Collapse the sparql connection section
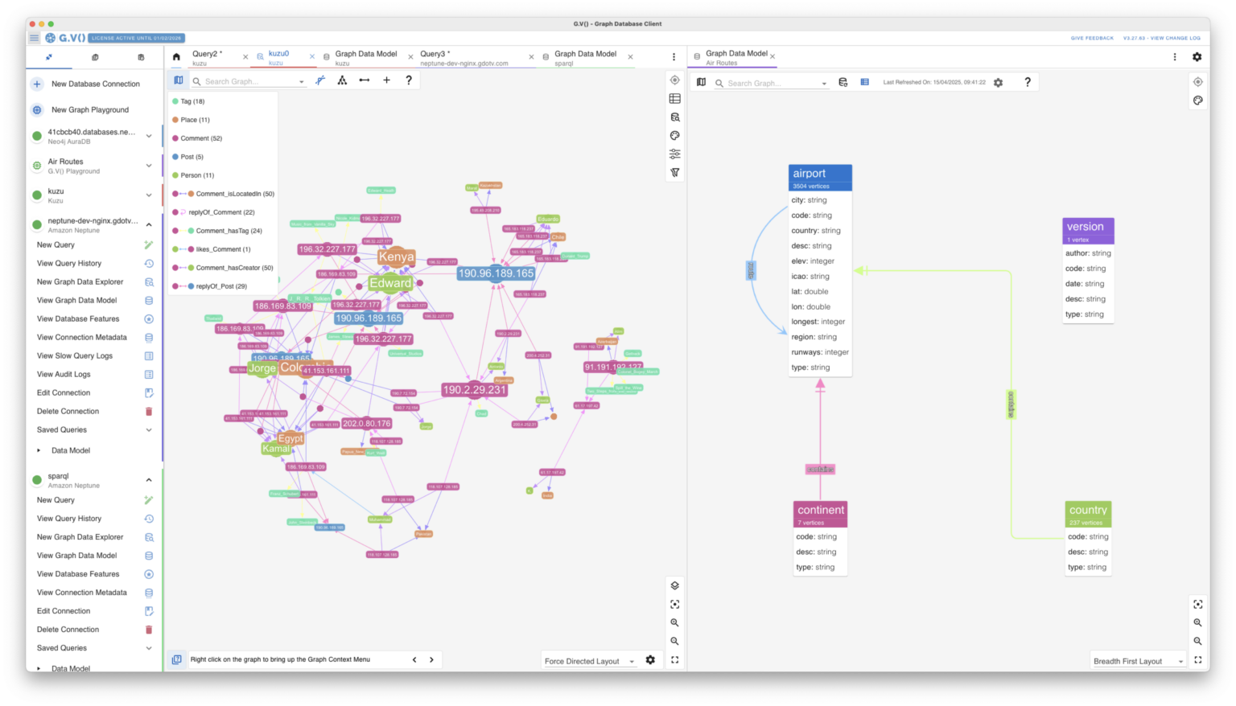The image size is (1236, 706). tap(149, 481)
